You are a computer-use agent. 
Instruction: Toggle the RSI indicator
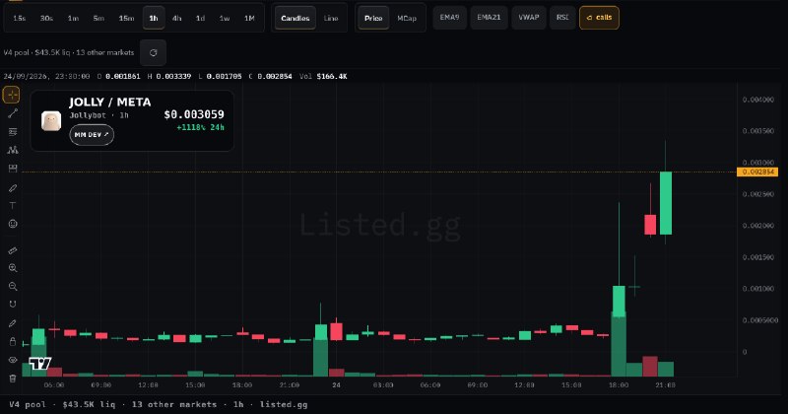(562, 18)
